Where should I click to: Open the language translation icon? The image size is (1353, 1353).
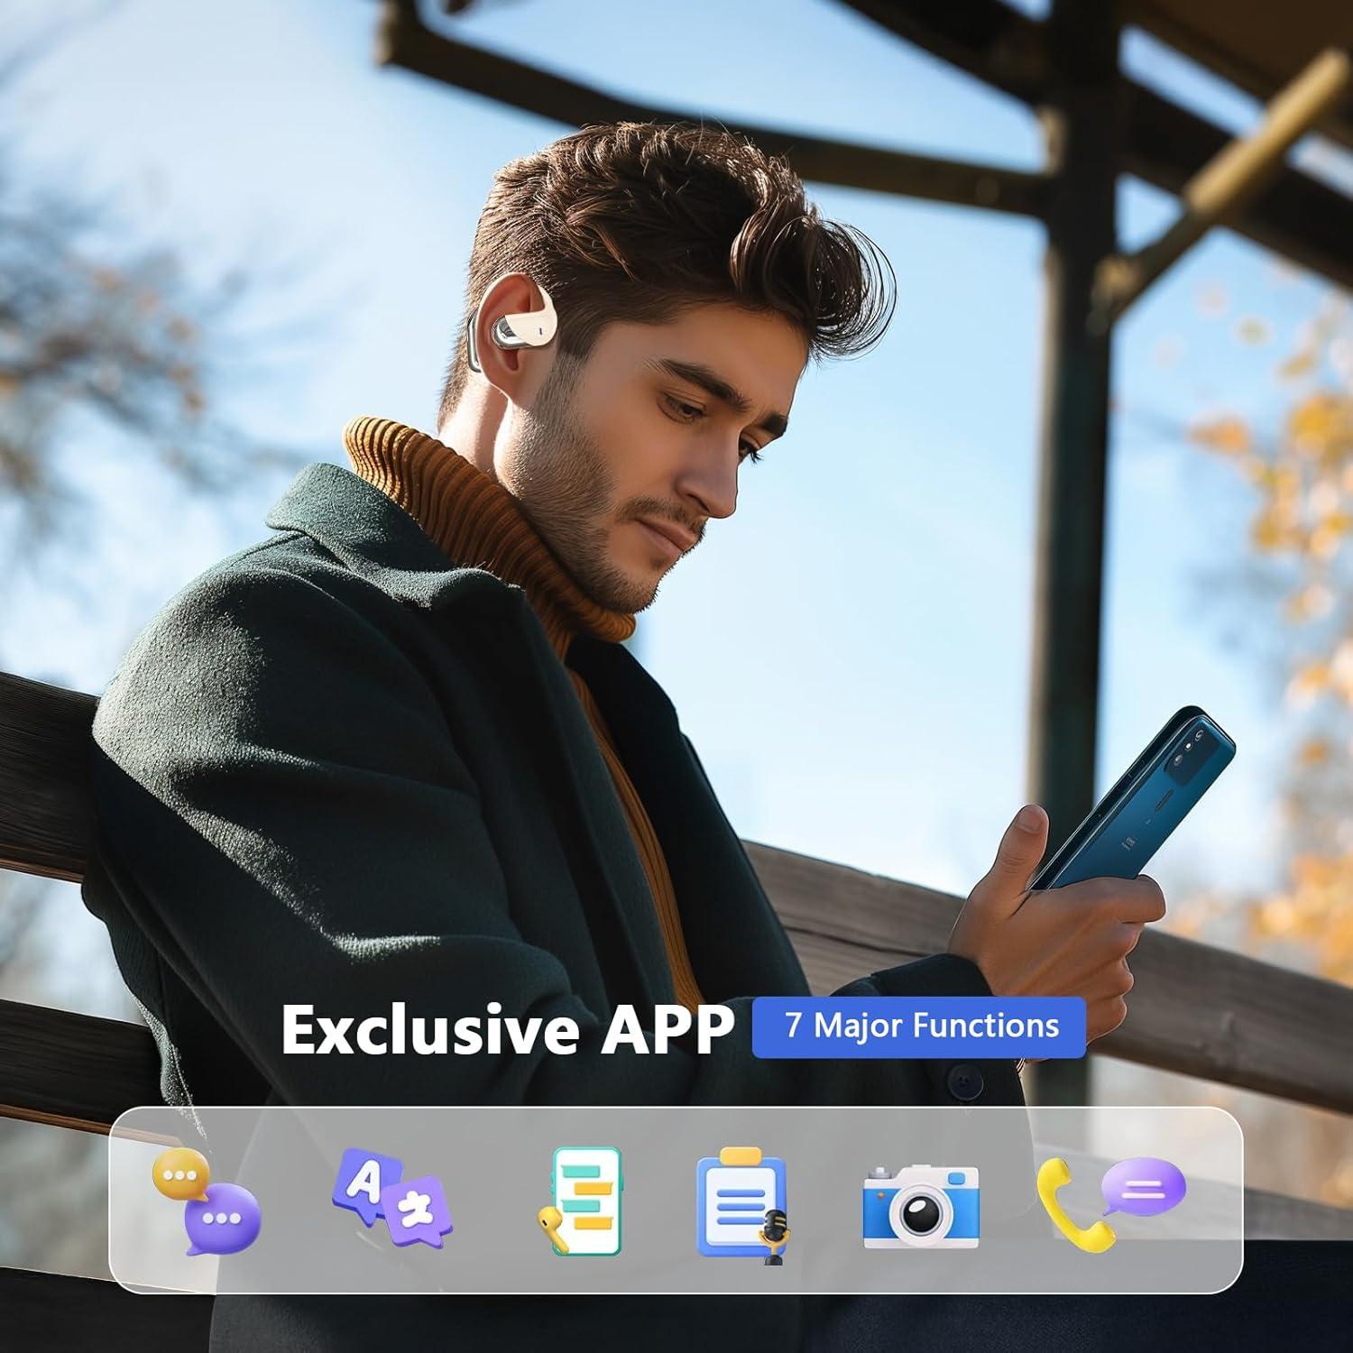click(x=391, y=1192)
